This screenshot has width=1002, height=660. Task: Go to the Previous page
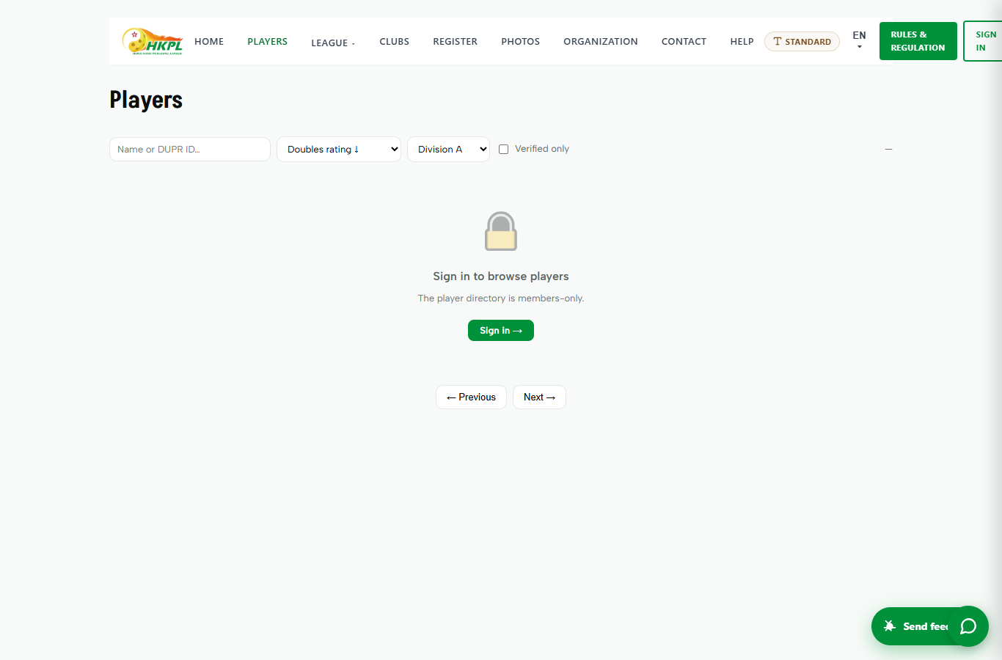click(471, 397)
